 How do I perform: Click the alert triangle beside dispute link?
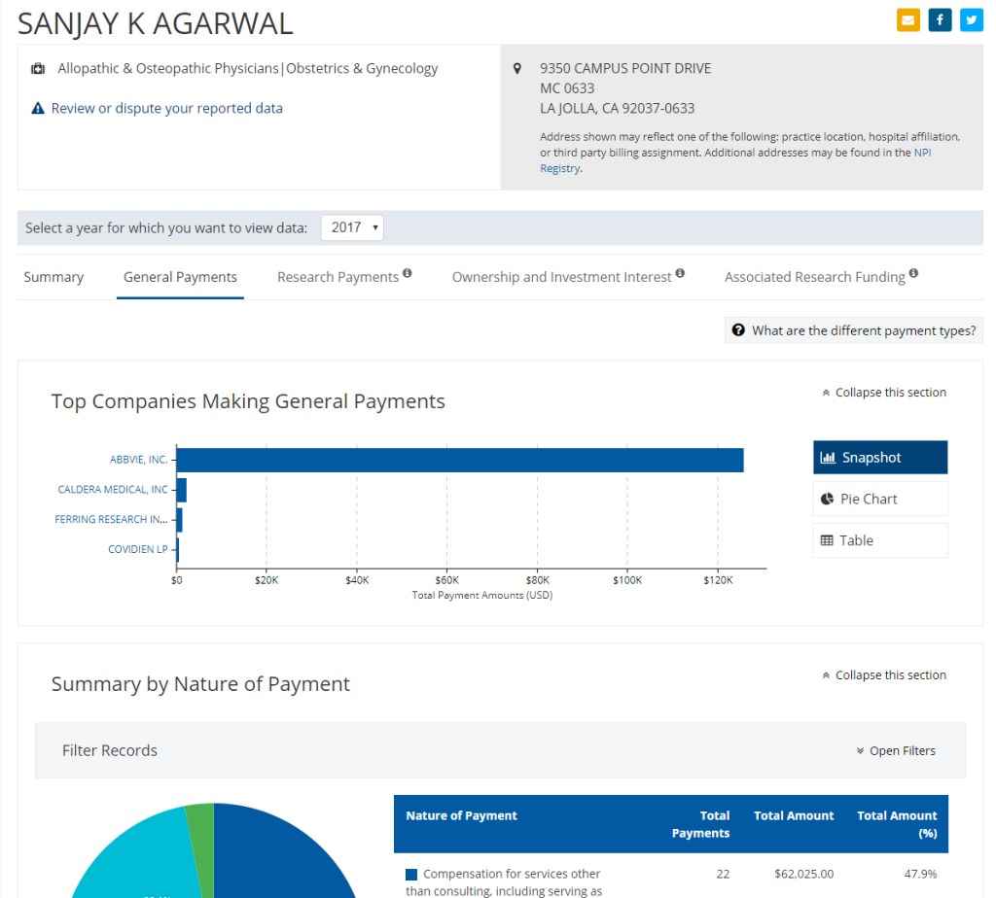tap(36, 108)
